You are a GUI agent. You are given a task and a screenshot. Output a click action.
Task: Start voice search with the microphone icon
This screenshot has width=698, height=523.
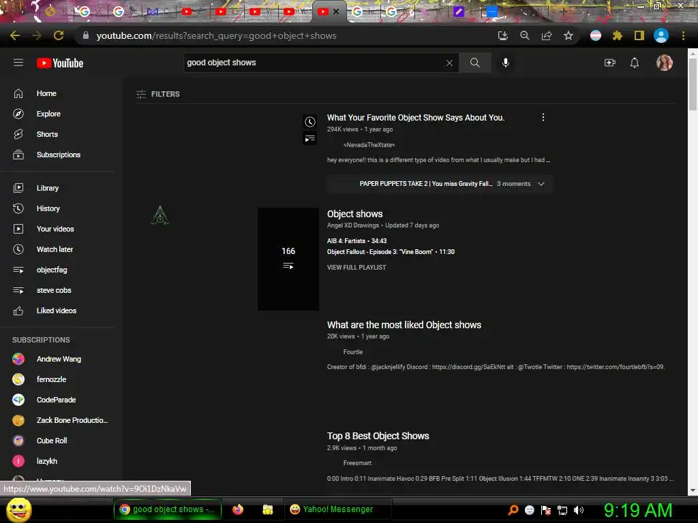506,63
